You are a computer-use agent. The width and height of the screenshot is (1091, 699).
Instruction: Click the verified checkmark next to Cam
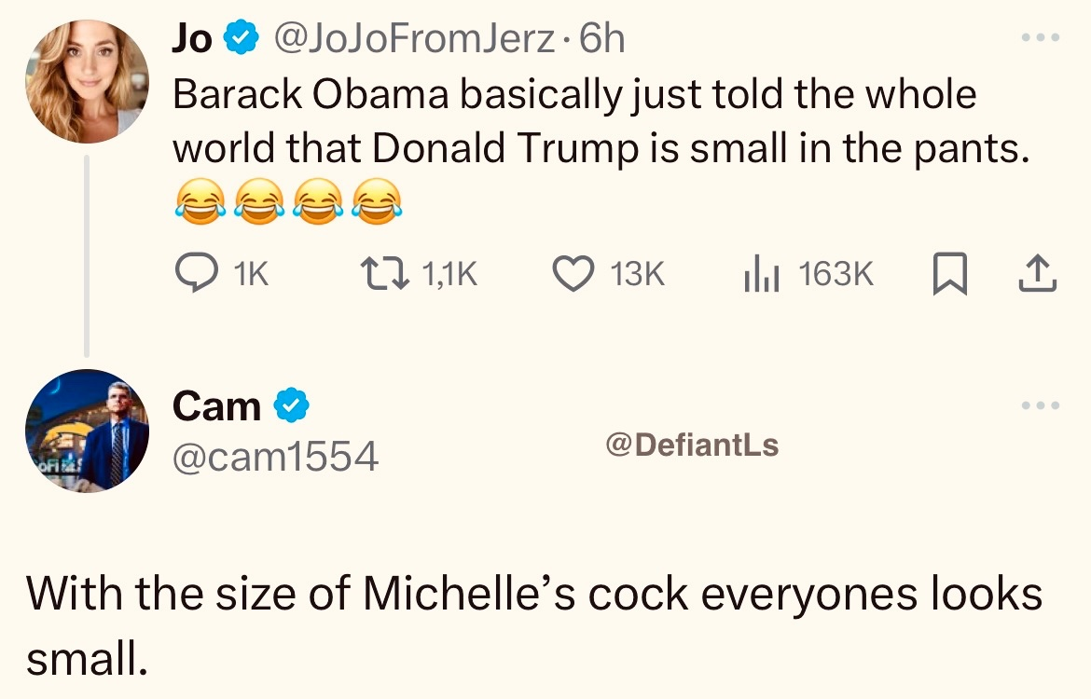pos(292,403)
